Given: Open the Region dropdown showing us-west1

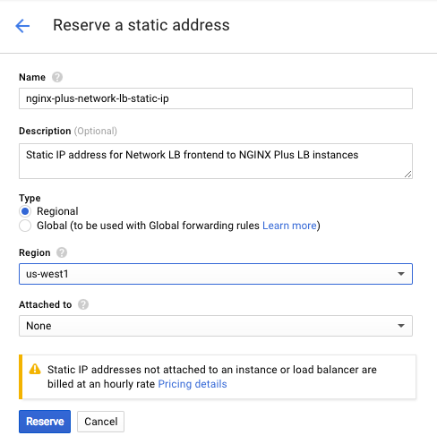Looking at the screenshot, I should (216, 274).
